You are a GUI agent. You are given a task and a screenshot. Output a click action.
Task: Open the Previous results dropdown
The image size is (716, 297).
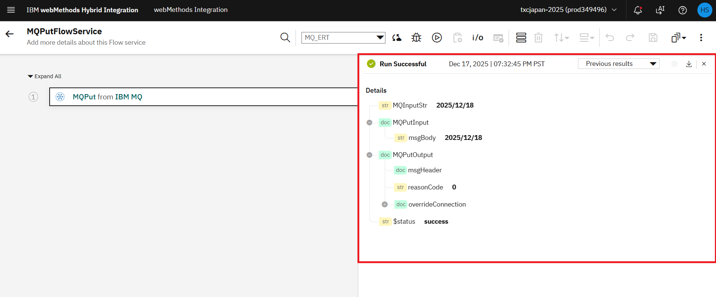tap(619, 64)
